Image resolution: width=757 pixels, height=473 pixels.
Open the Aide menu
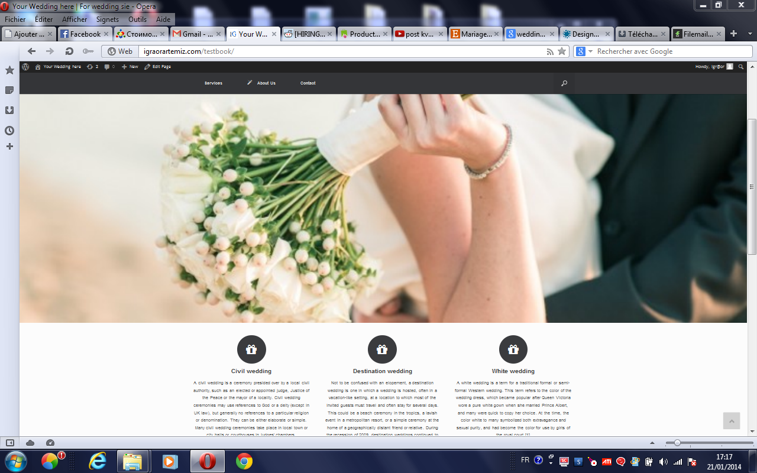[163, 20]
